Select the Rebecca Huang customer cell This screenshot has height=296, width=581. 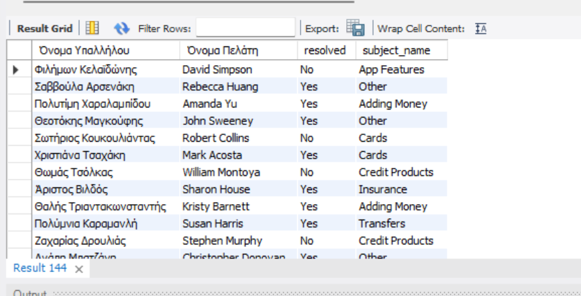click(x=238, y=87)
